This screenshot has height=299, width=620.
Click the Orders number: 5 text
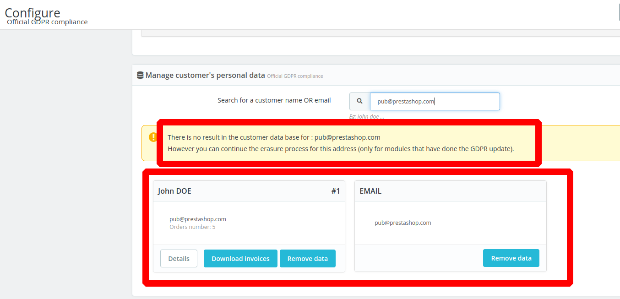(x=192, y=227)
